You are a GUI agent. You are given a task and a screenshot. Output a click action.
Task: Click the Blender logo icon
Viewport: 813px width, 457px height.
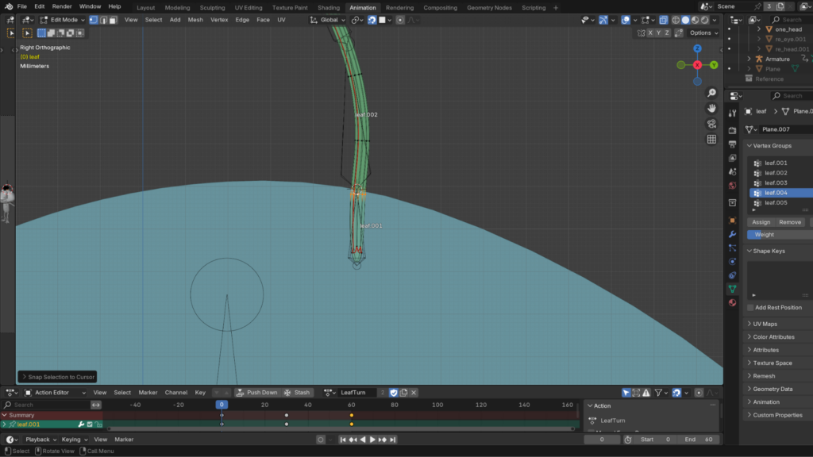8,6
